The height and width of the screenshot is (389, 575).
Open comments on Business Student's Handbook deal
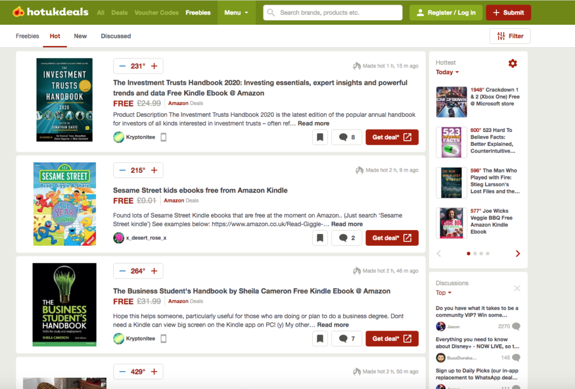pos(346,339)
